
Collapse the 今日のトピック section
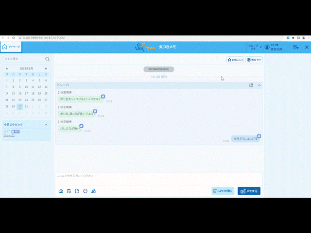pyautogui.click(x=46, y=125)
